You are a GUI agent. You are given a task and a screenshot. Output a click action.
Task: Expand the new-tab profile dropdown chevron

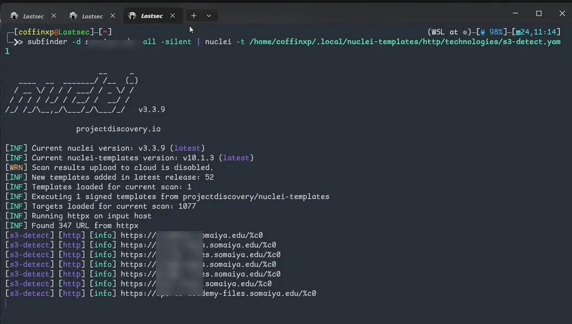click(x=209, y=16)
